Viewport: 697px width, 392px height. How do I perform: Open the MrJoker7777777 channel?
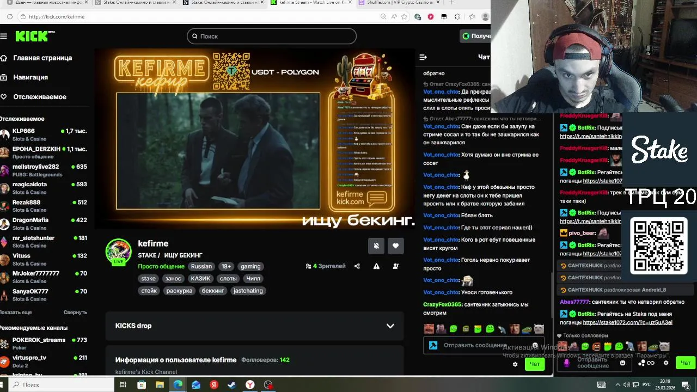tap(44, 277)
